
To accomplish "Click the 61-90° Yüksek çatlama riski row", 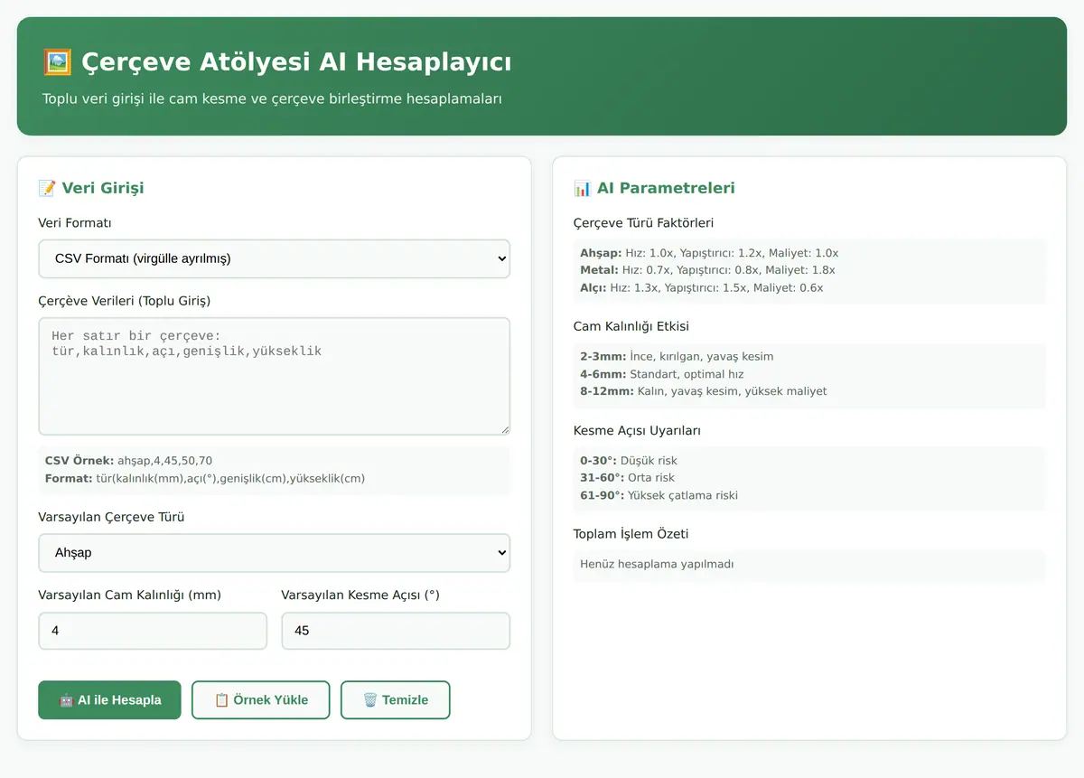I will 659,495.
